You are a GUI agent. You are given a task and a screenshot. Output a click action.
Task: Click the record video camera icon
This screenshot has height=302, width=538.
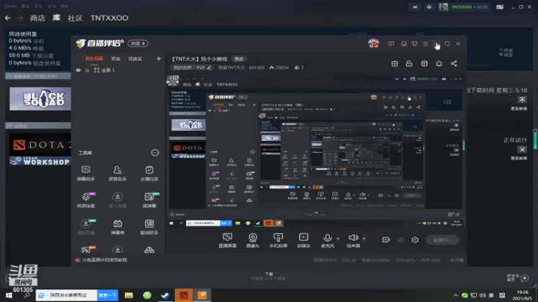tap(386, 240)
